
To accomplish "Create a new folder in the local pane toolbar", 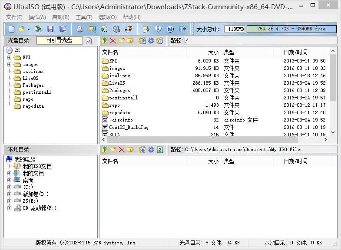I will click(113, 150).
